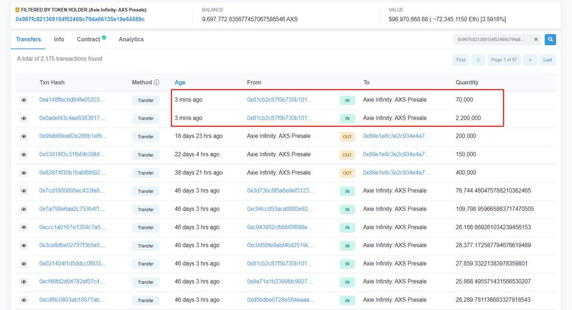
Task: Open sender 0x81cb2c87f5b730b101 in 2,200,000 row
Action: click(280, 118)
